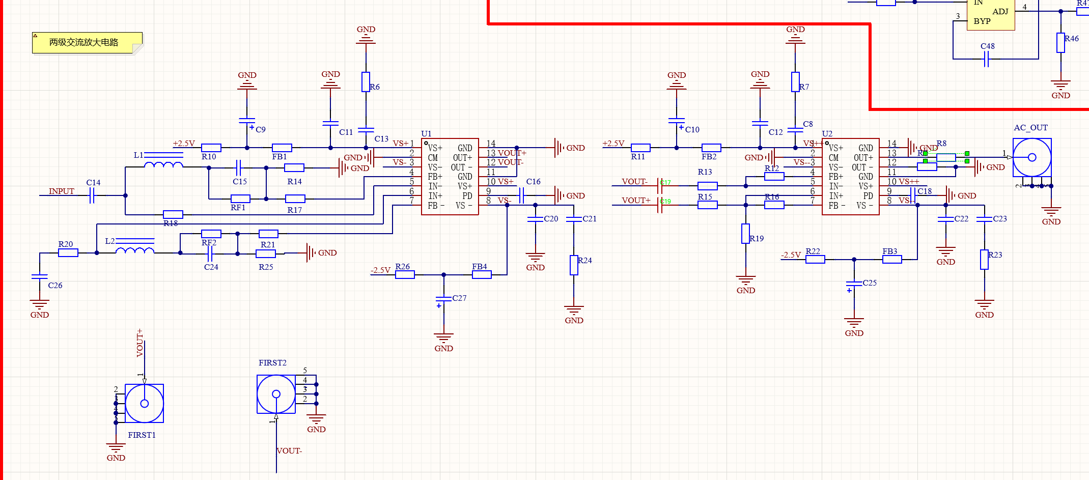Image resolution: width=1089 pixels, height=480 pixels.
Task: Click the vertical VOUT+ label above FIRST1
Action: 139,343
